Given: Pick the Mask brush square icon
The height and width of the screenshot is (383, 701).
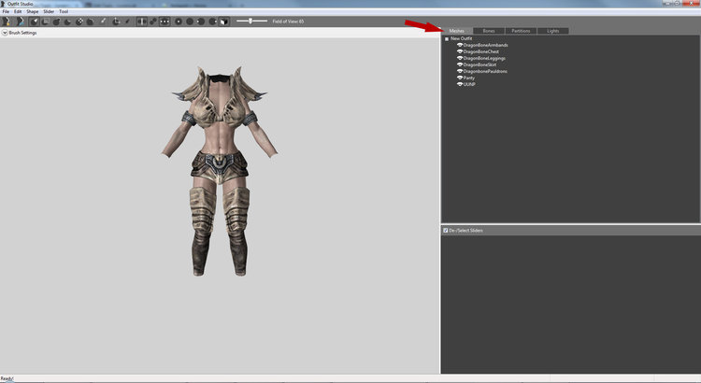Looking at the screenshot, I should click(45, 21).
